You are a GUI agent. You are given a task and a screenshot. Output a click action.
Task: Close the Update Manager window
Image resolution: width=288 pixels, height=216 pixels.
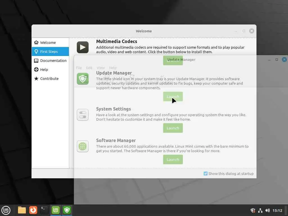click(x=284, y=60)
